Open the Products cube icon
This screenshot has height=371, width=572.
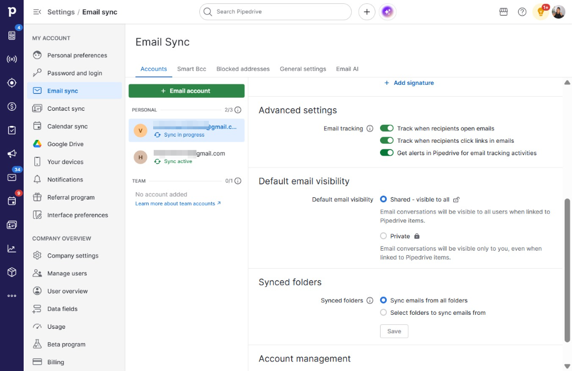tap(12, 272)
